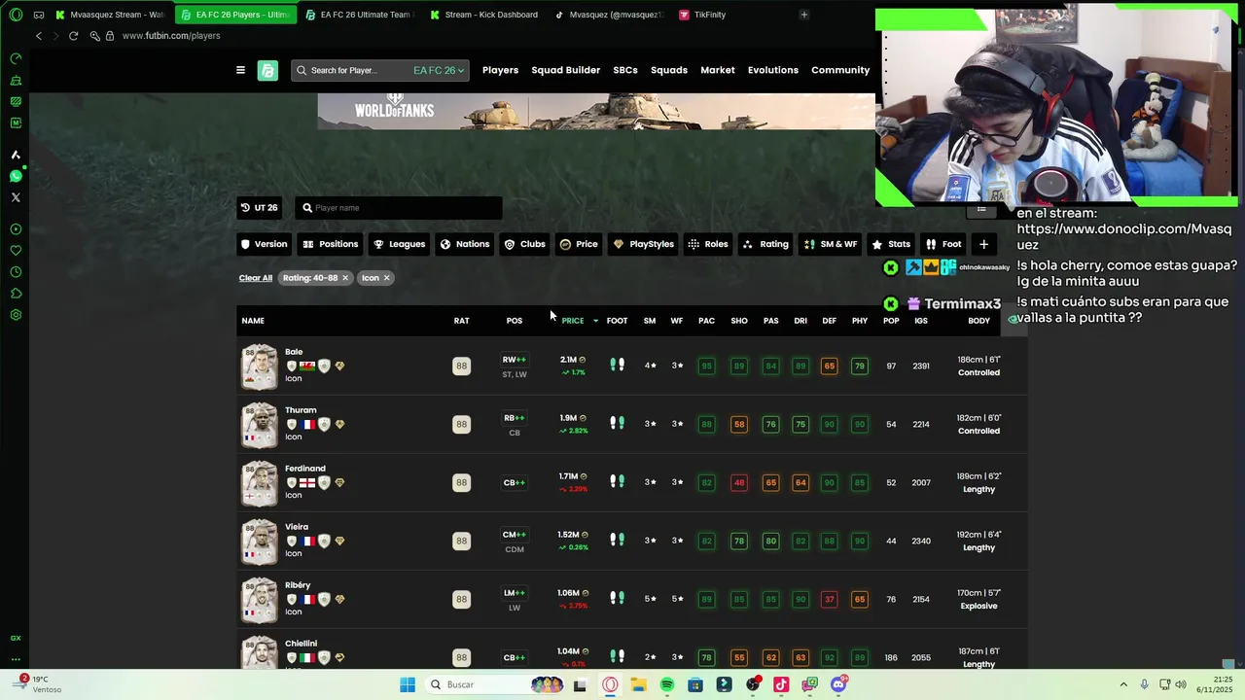Open the Leagues filter dropdown
The height and width of the screenshot is (700, 1245).
[400, 244]
